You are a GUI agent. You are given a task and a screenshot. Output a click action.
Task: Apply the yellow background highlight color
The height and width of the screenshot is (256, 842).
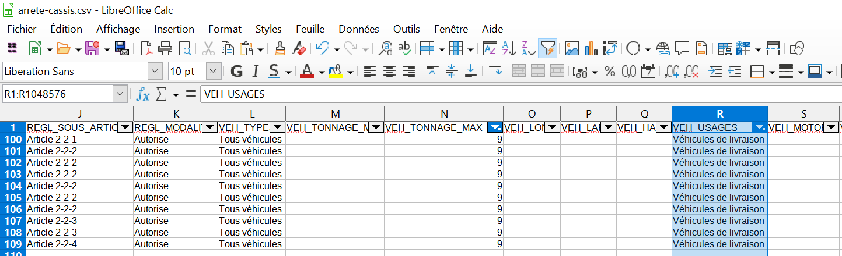pyautogui.click(x=335, y=72)
